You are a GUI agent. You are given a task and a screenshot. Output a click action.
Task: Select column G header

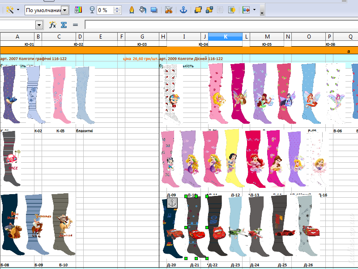coord(142,37)
